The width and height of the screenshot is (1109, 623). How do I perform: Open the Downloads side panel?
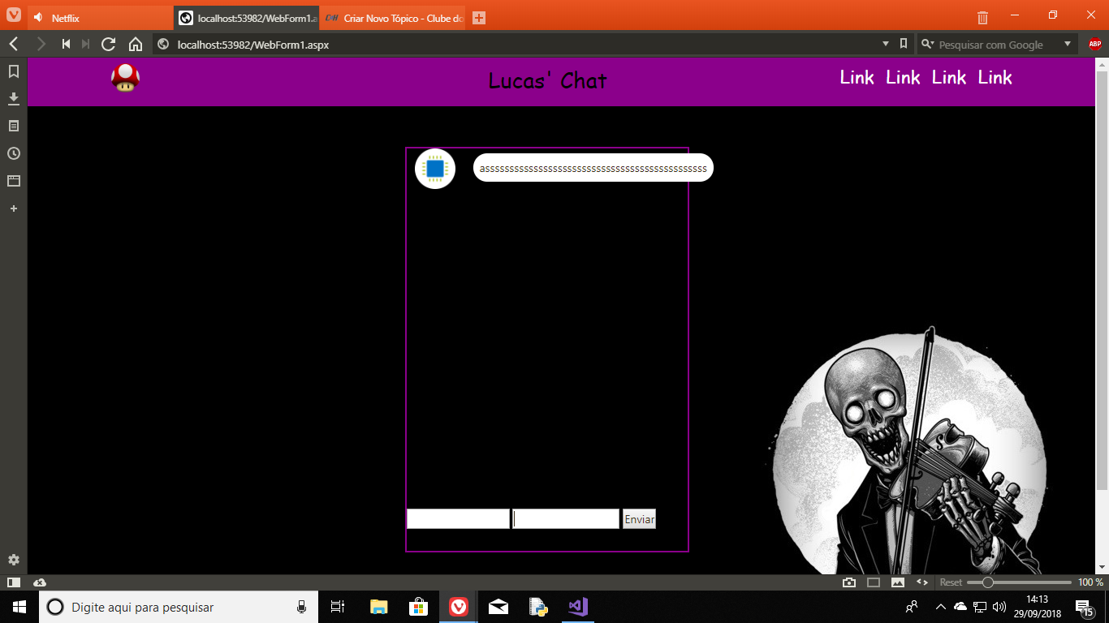[14, 98]
